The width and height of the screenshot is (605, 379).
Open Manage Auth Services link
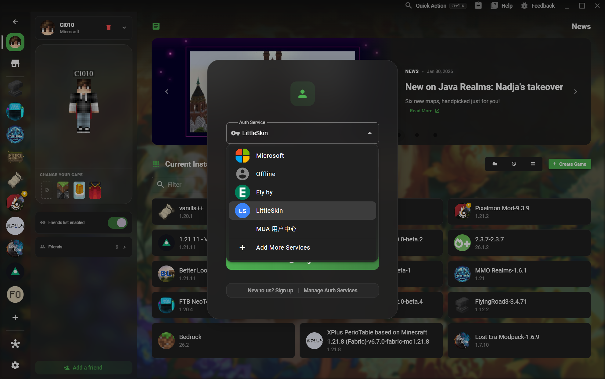coord(330,291)
